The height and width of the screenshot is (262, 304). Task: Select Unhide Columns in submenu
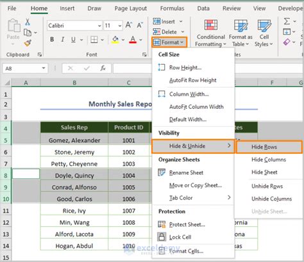[269, 199]
